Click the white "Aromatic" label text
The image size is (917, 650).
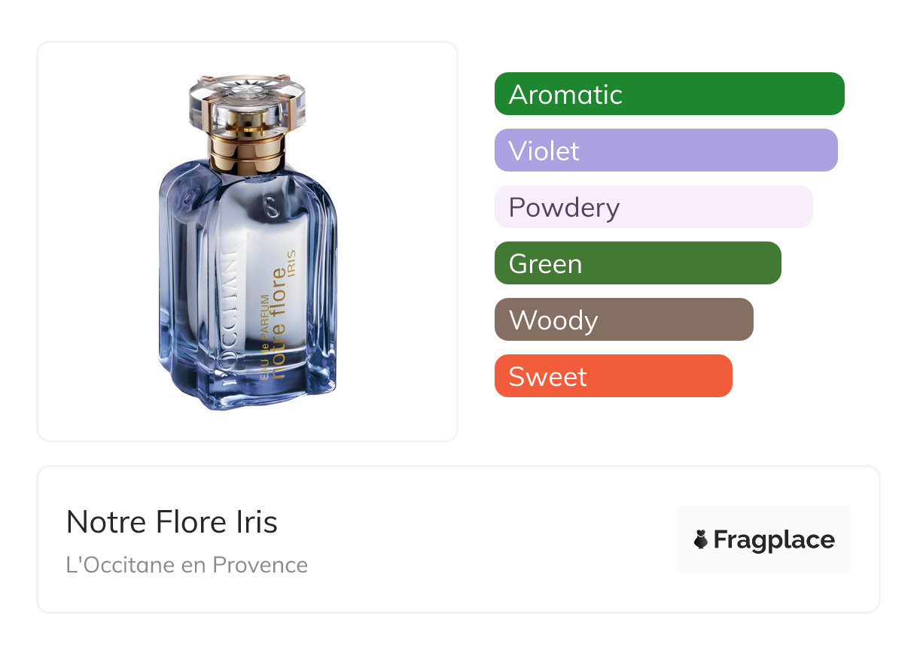(x=565, y=95)
